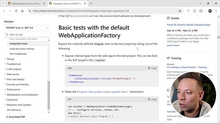Close the Integration tests tab
220x124 pixels.
pos(85,3)
